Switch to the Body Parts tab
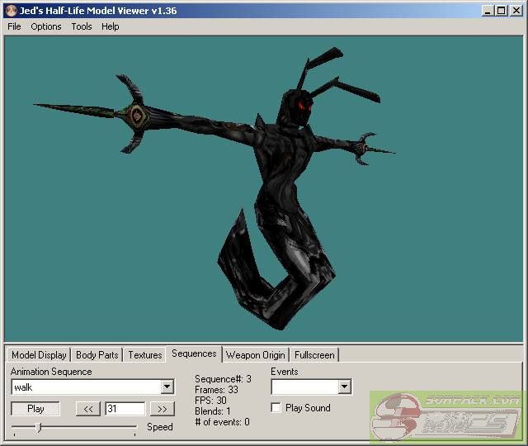 click(x=97, y=355)
